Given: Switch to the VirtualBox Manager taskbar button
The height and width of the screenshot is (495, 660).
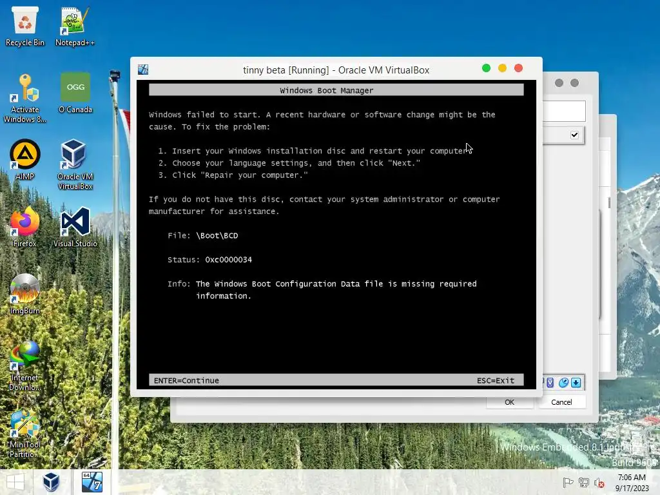Looking at the screenshot, I should coord(52,482).
